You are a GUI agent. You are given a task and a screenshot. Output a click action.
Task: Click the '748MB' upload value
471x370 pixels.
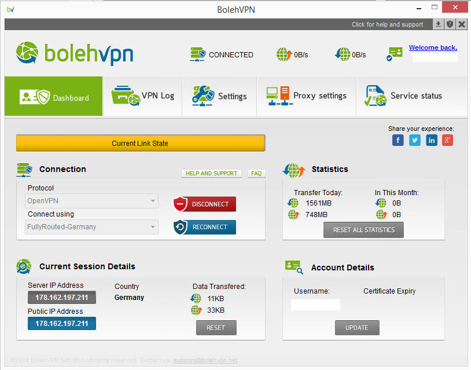[x=317, y=215]
